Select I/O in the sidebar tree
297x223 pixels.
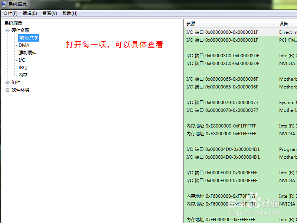click(22, 60)
